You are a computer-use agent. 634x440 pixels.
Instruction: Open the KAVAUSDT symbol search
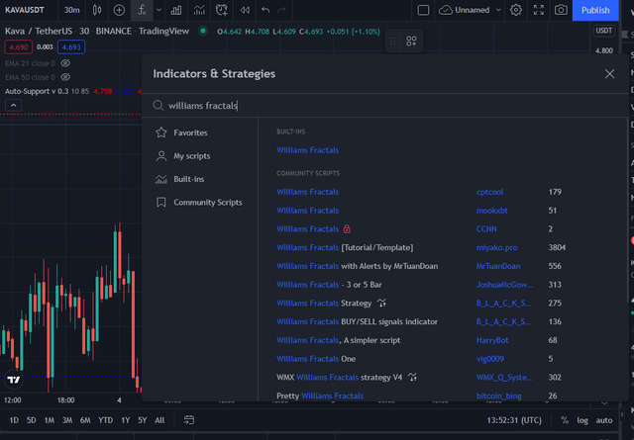25,10
